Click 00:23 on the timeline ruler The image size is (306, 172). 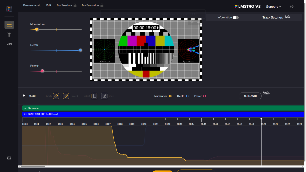click(299, 124)
